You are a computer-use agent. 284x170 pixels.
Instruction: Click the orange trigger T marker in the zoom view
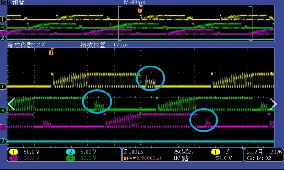tap(52, 53)
